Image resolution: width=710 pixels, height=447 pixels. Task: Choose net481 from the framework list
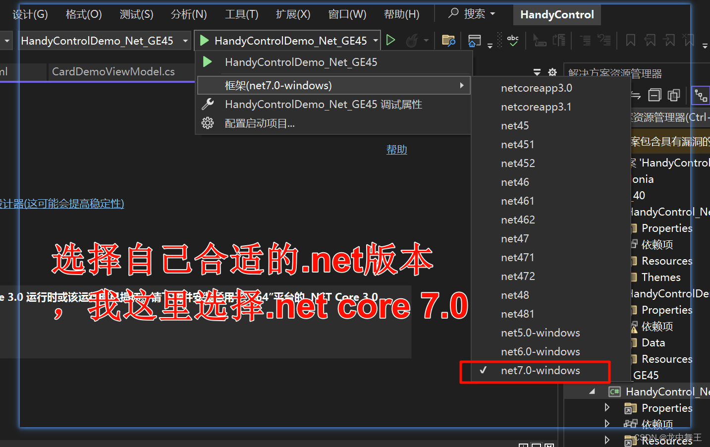(517, 314)
